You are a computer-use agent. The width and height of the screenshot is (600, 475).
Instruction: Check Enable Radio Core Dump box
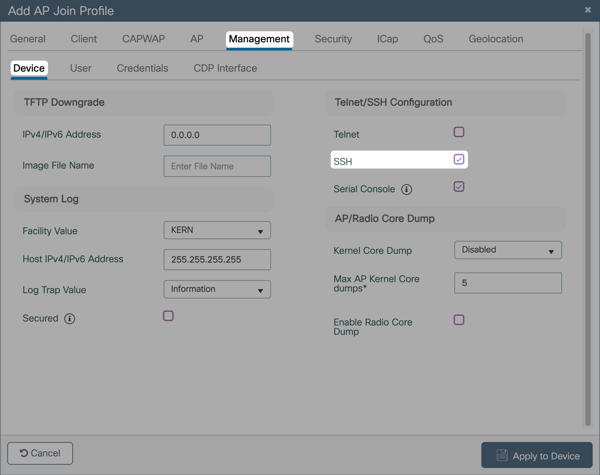click(459, 320)
